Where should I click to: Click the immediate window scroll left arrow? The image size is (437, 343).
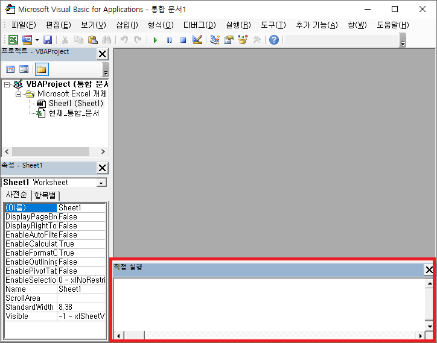click(x=119, y=336)
